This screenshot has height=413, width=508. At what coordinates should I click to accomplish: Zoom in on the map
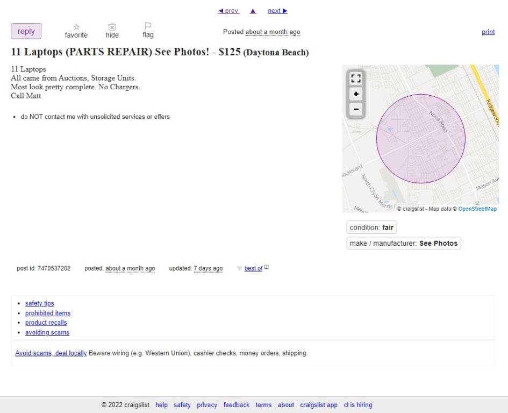[x=356, y=94]
